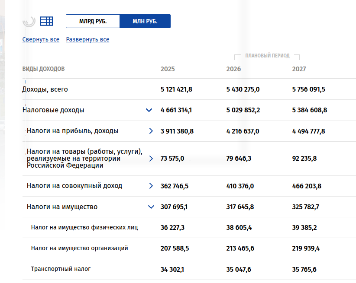Click the Налоги на имущество row label
Viewport: 356px width, 283px height.
pyautogui.click(x=62, y=207)
